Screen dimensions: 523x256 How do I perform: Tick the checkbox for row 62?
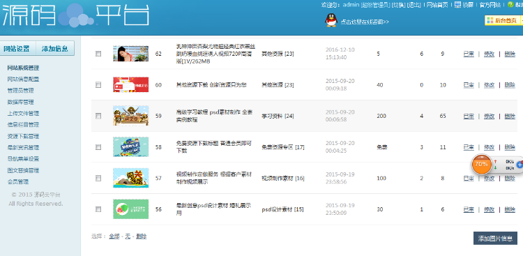(x=98, y=54)
